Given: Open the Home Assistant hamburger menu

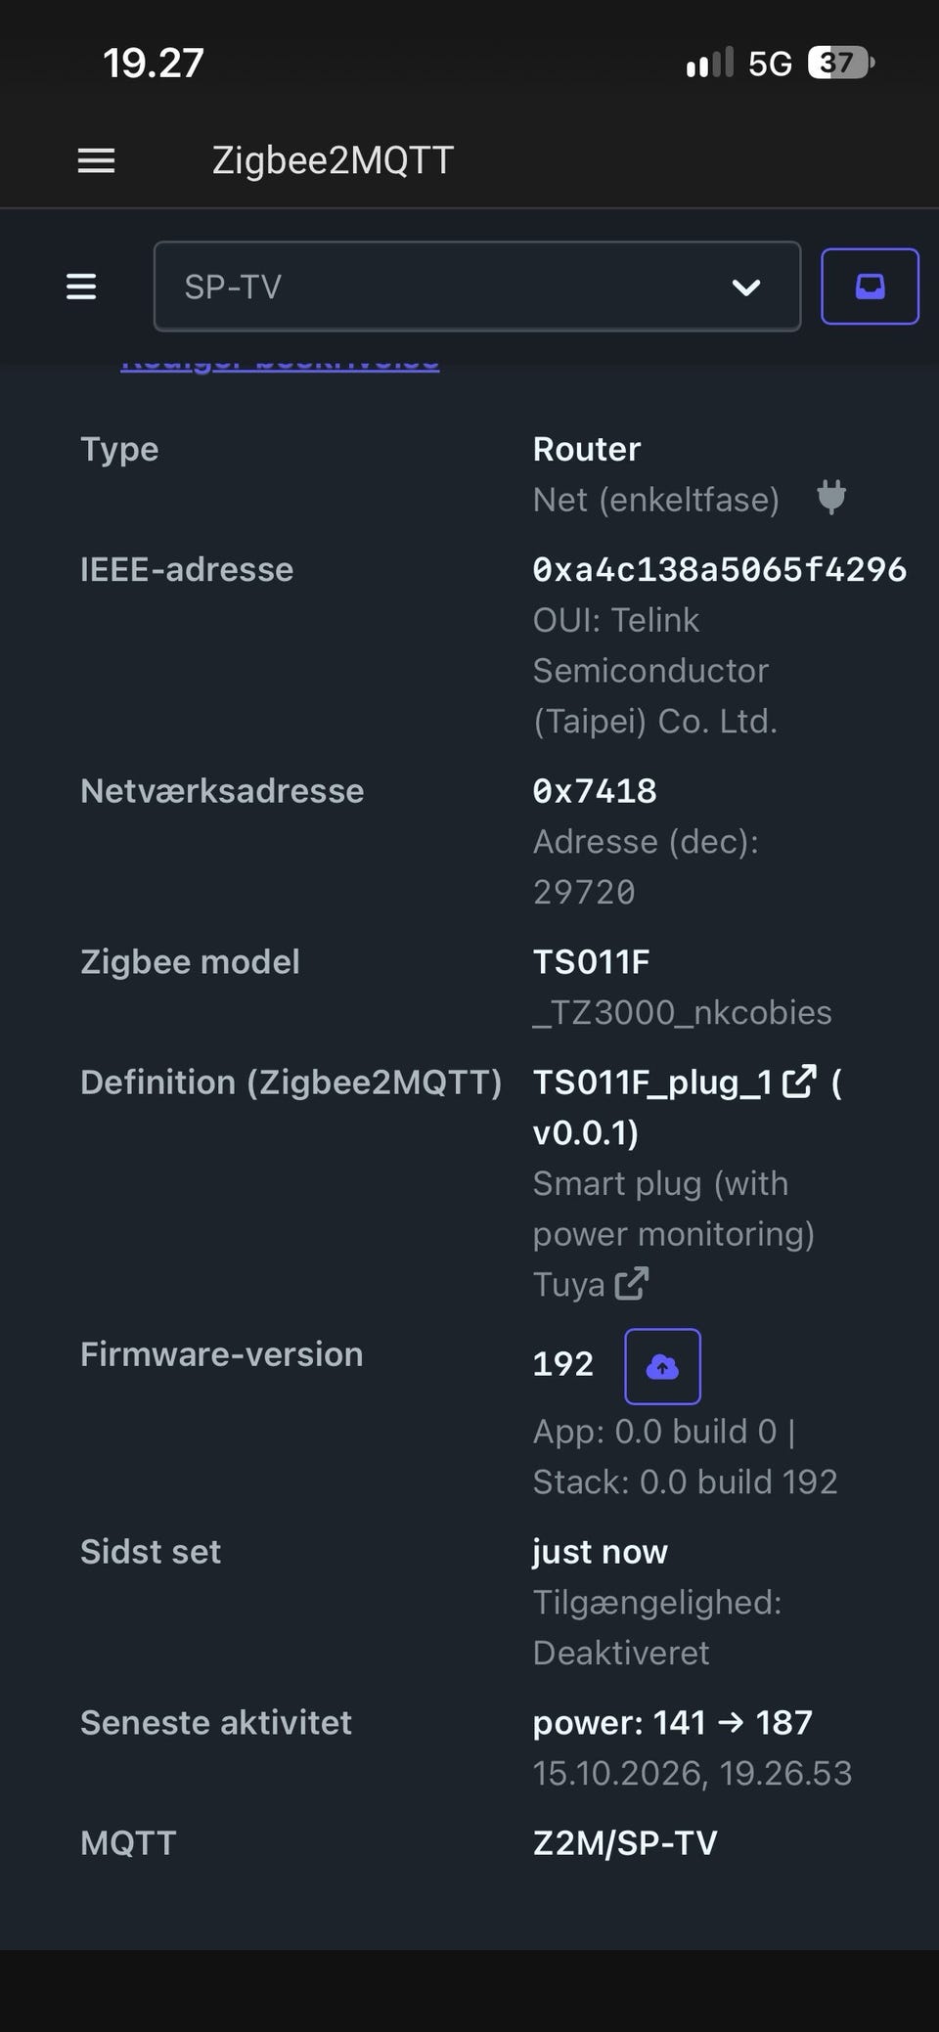Looking at the screenshot, I should click(x=96, y=160).
